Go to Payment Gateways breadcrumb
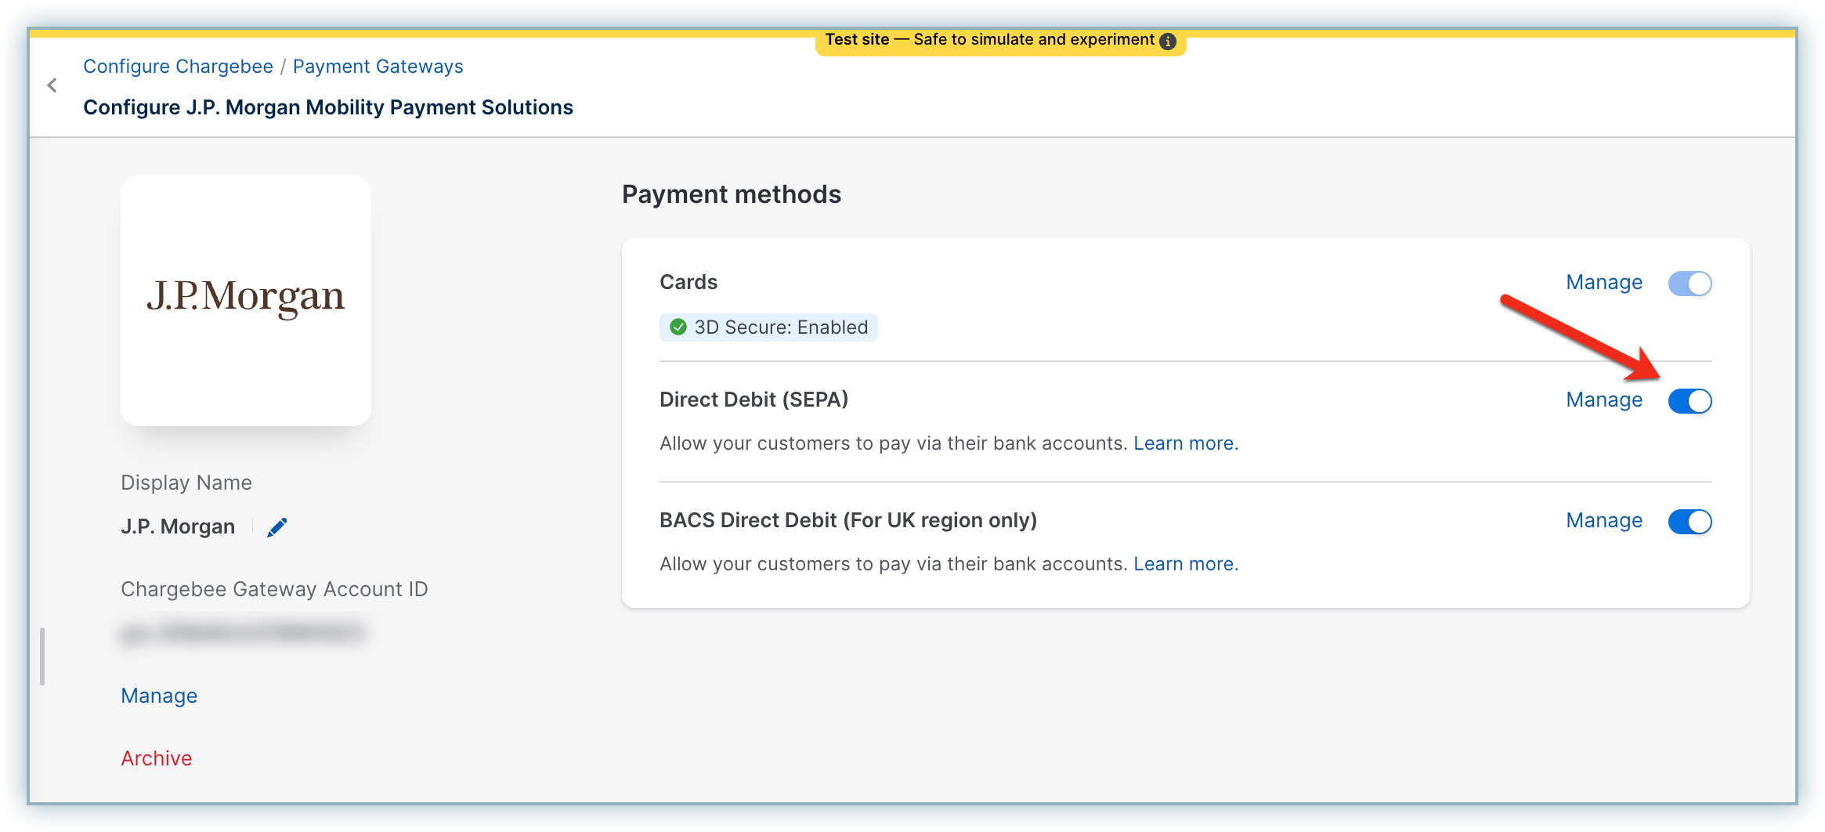This screenshot has width=1825, height=832. coord(378,67)
